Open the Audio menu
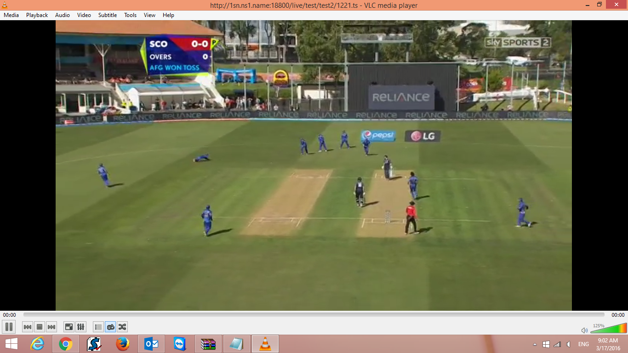The image size is (628, 353). click(x=63, y=15)
